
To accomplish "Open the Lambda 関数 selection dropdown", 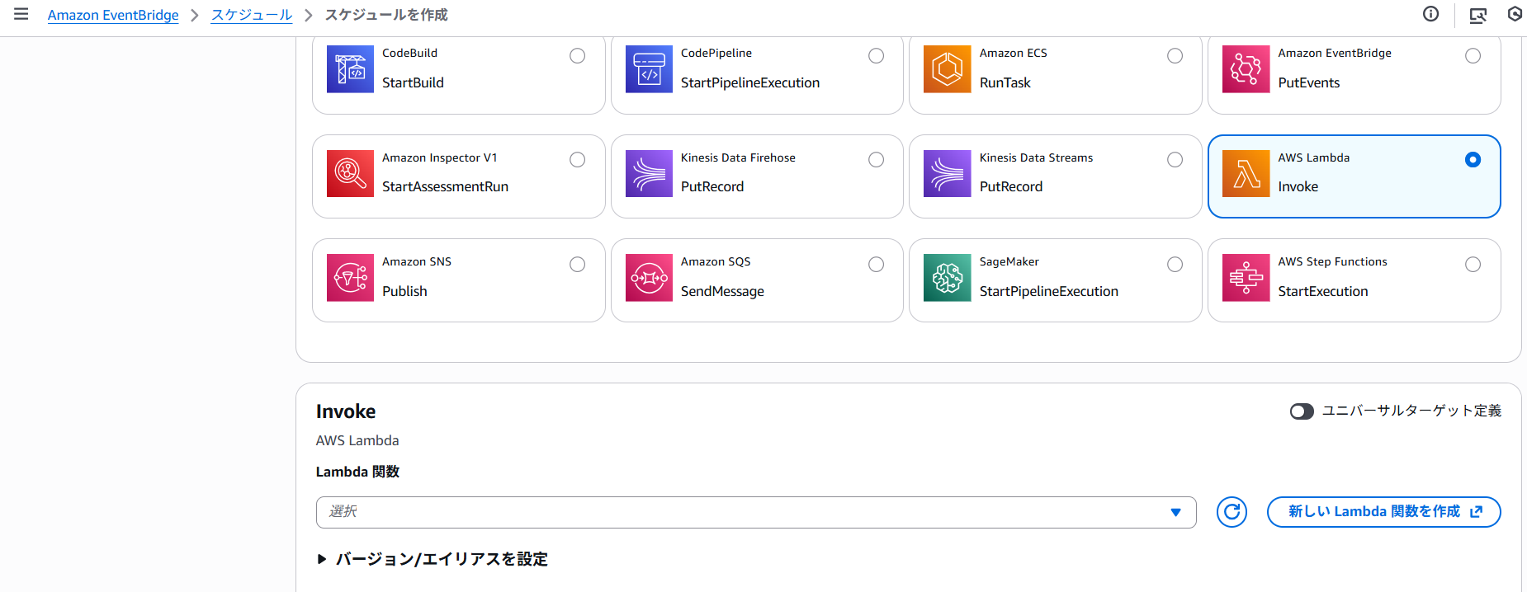I will click(755, 512).
